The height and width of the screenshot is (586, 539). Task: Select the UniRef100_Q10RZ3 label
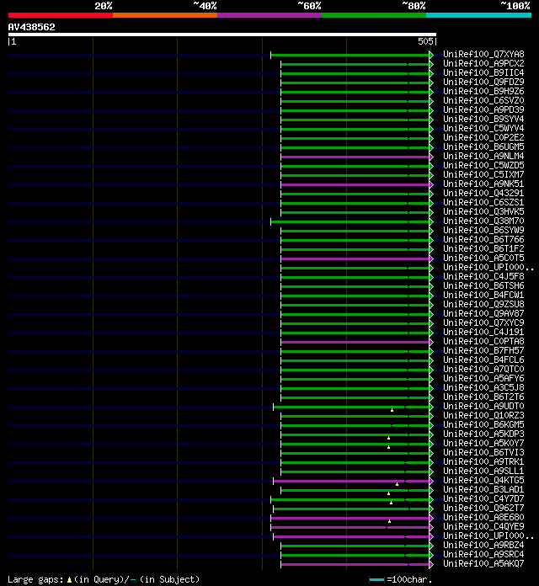483,415
